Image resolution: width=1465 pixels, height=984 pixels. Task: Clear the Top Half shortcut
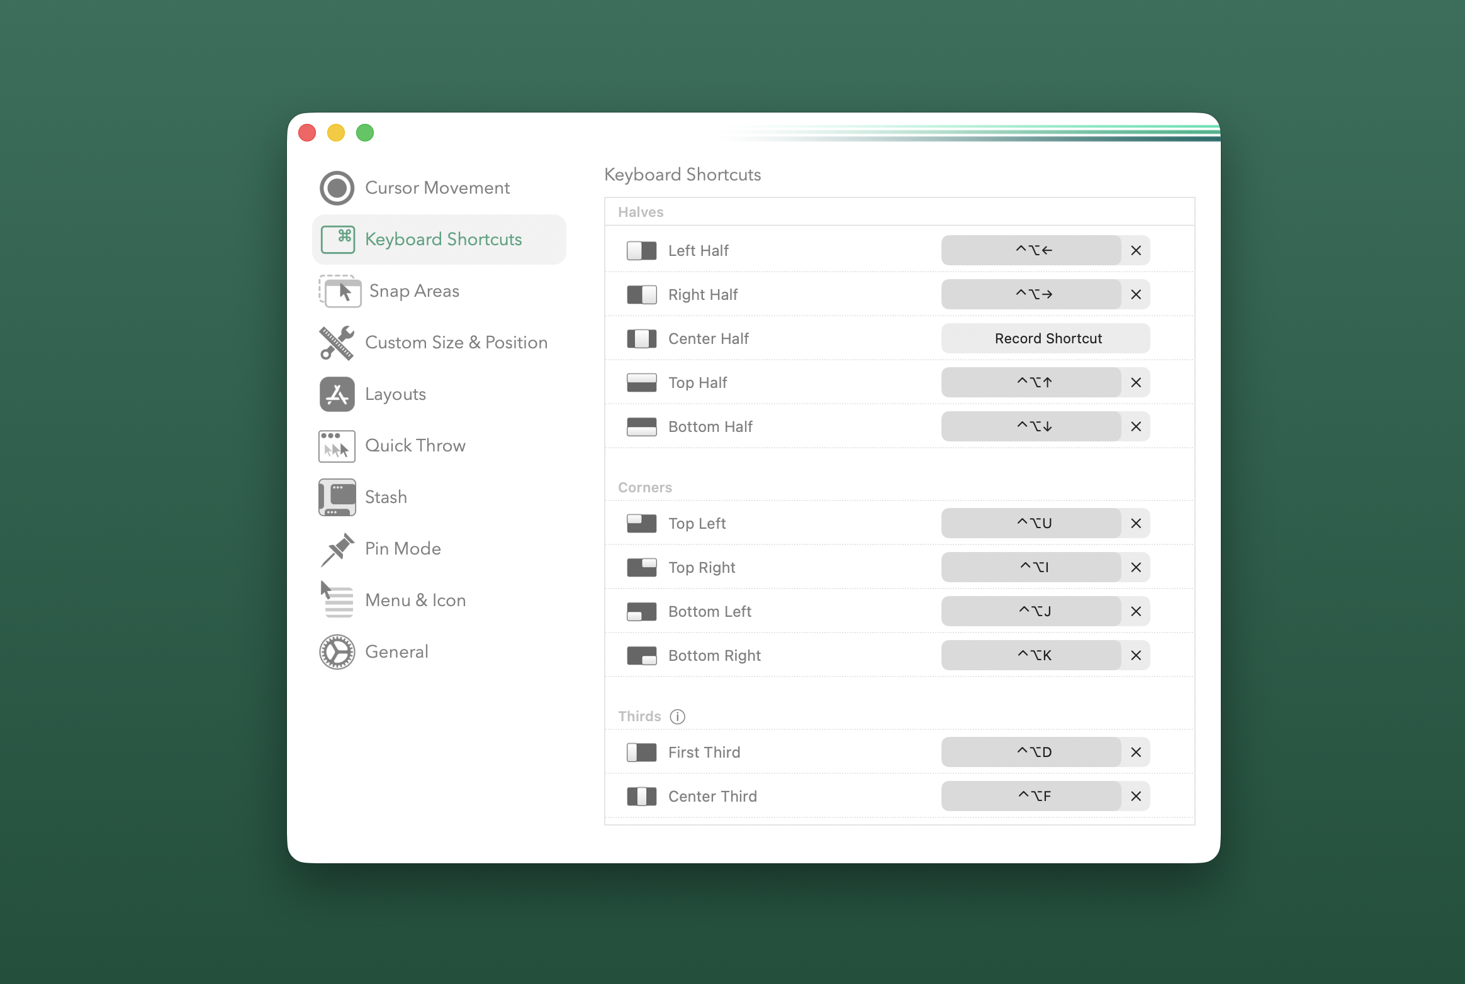point(1136,382)
